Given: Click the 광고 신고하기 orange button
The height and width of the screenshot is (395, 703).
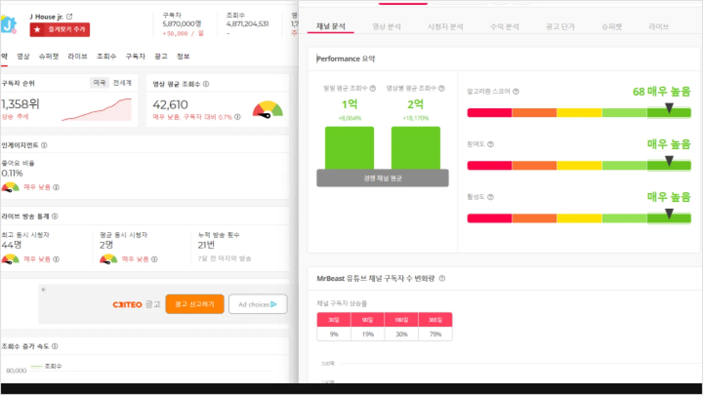Looking at the screenshot, I should [195, 304].
